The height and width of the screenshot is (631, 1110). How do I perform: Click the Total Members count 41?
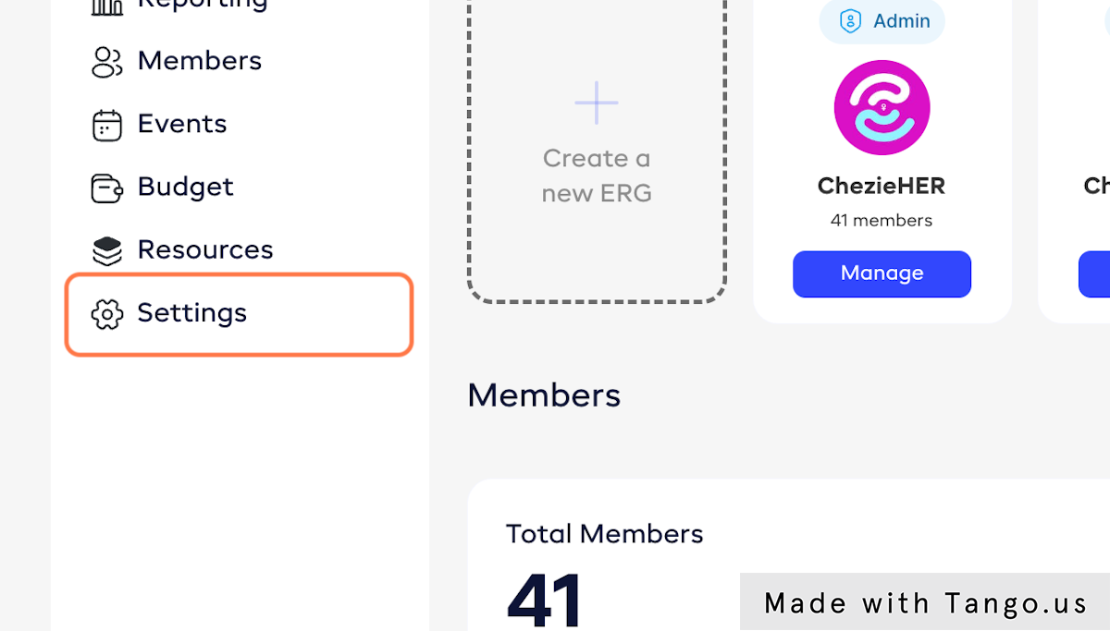click(x=544, y=599)
